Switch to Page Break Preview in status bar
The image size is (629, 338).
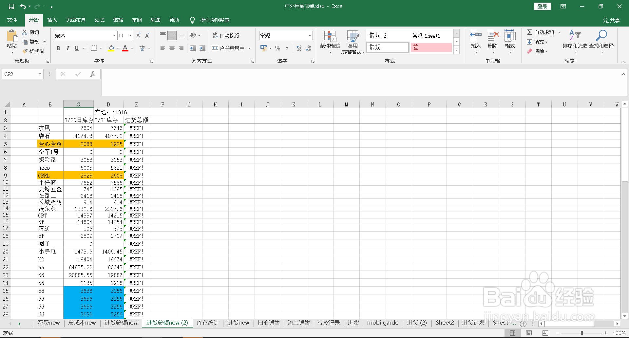point(545,333)
